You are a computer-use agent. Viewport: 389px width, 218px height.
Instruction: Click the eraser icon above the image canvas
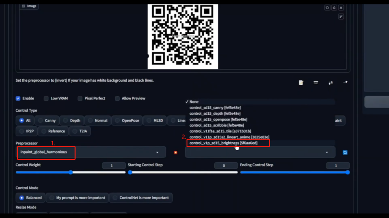coord(334,8)
